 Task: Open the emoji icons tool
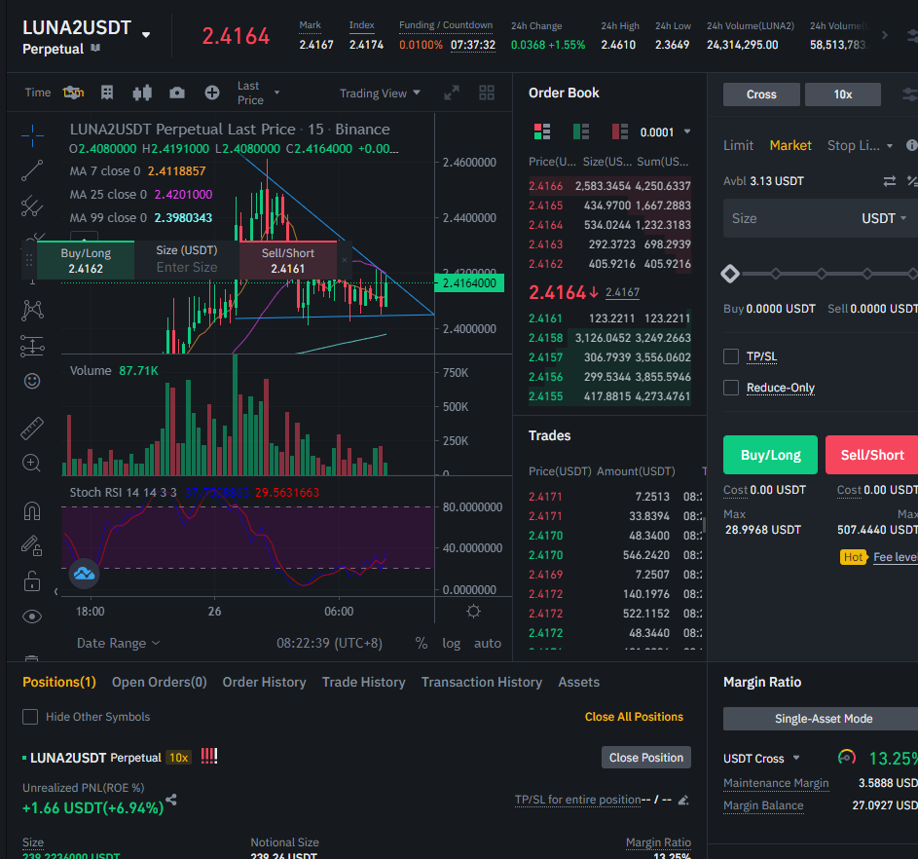pos(32,381)
